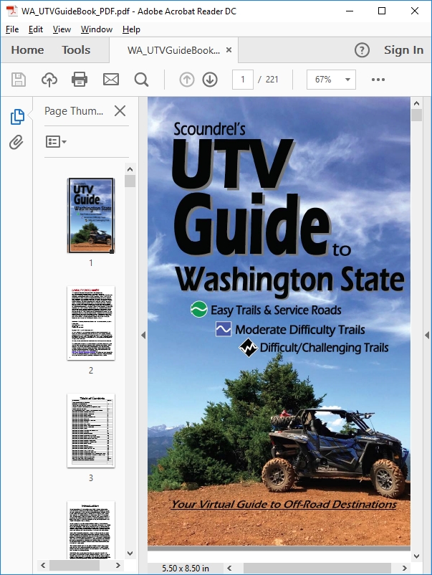Click the '/ 221' total pages text
Image resolution: width=432 pixels, height=575 pixels.
[x=268, y=79]
